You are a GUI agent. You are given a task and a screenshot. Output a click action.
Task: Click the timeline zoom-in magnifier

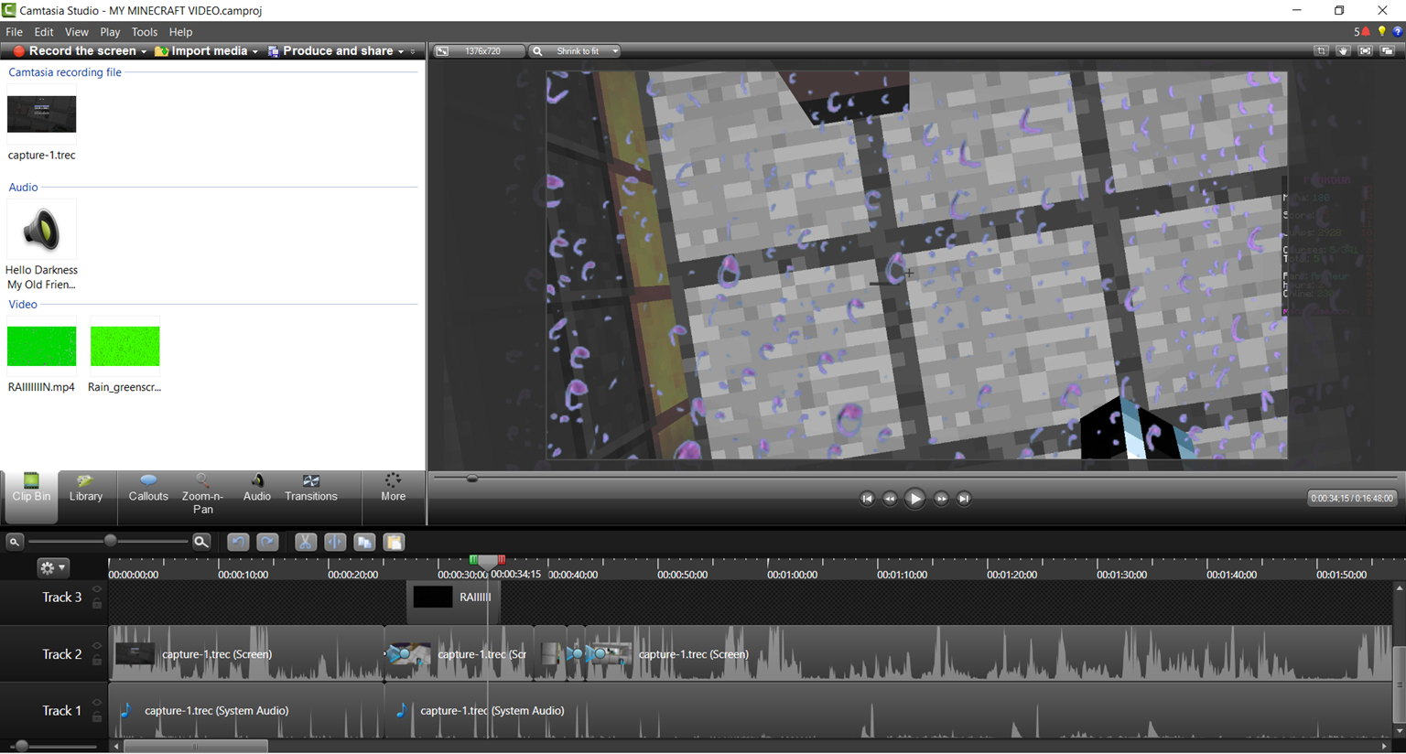click(201, 543)
